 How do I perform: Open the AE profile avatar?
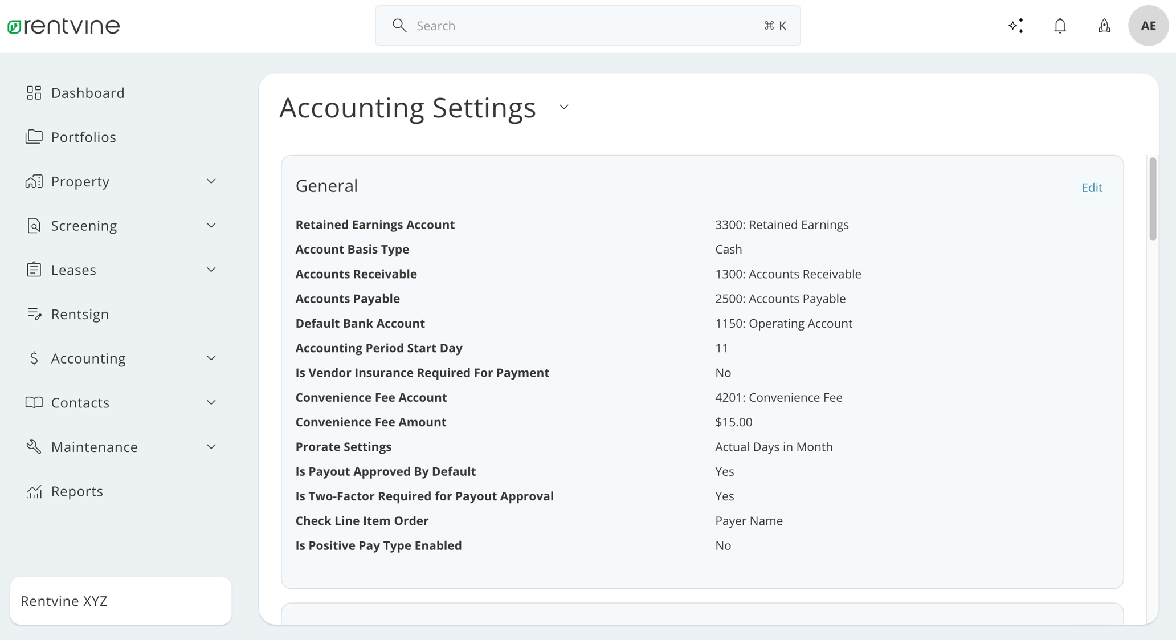(x=1148, y=25)
